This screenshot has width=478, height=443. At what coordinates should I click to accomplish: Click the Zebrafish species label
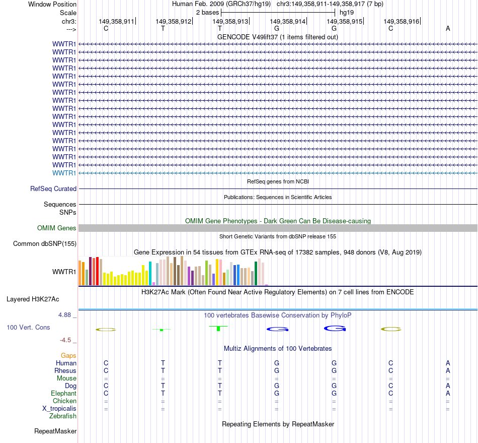pyautogui.click(x=63, y=416)
